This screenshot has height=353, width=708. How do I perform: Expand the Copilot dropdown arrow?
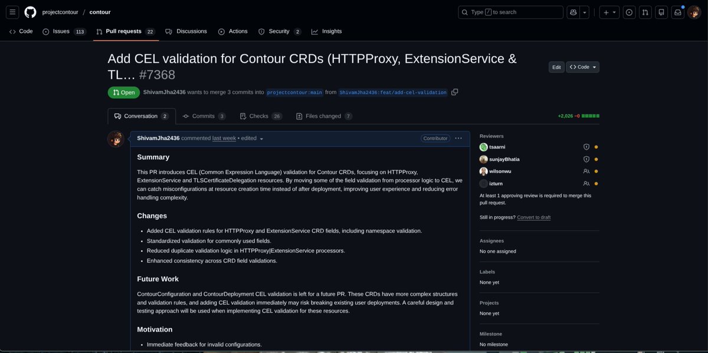[x=585, y=12]
